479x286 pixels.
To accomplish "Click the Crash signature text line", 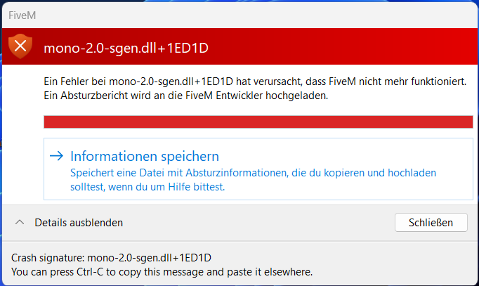I will tap(112, 257).
